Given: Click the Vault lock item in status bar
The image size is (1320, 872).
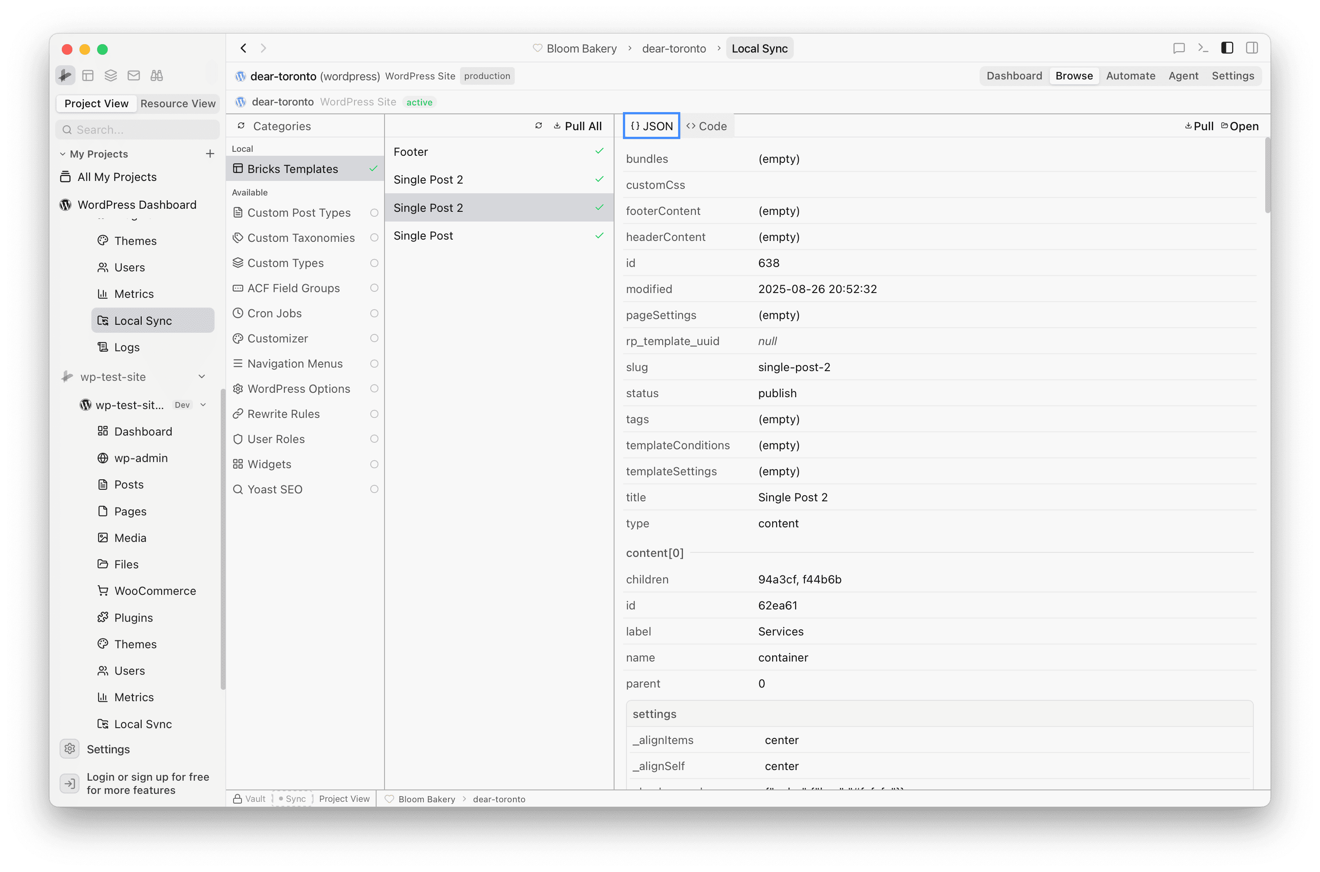Looking at the screenshot, I should tap(249, 799).
